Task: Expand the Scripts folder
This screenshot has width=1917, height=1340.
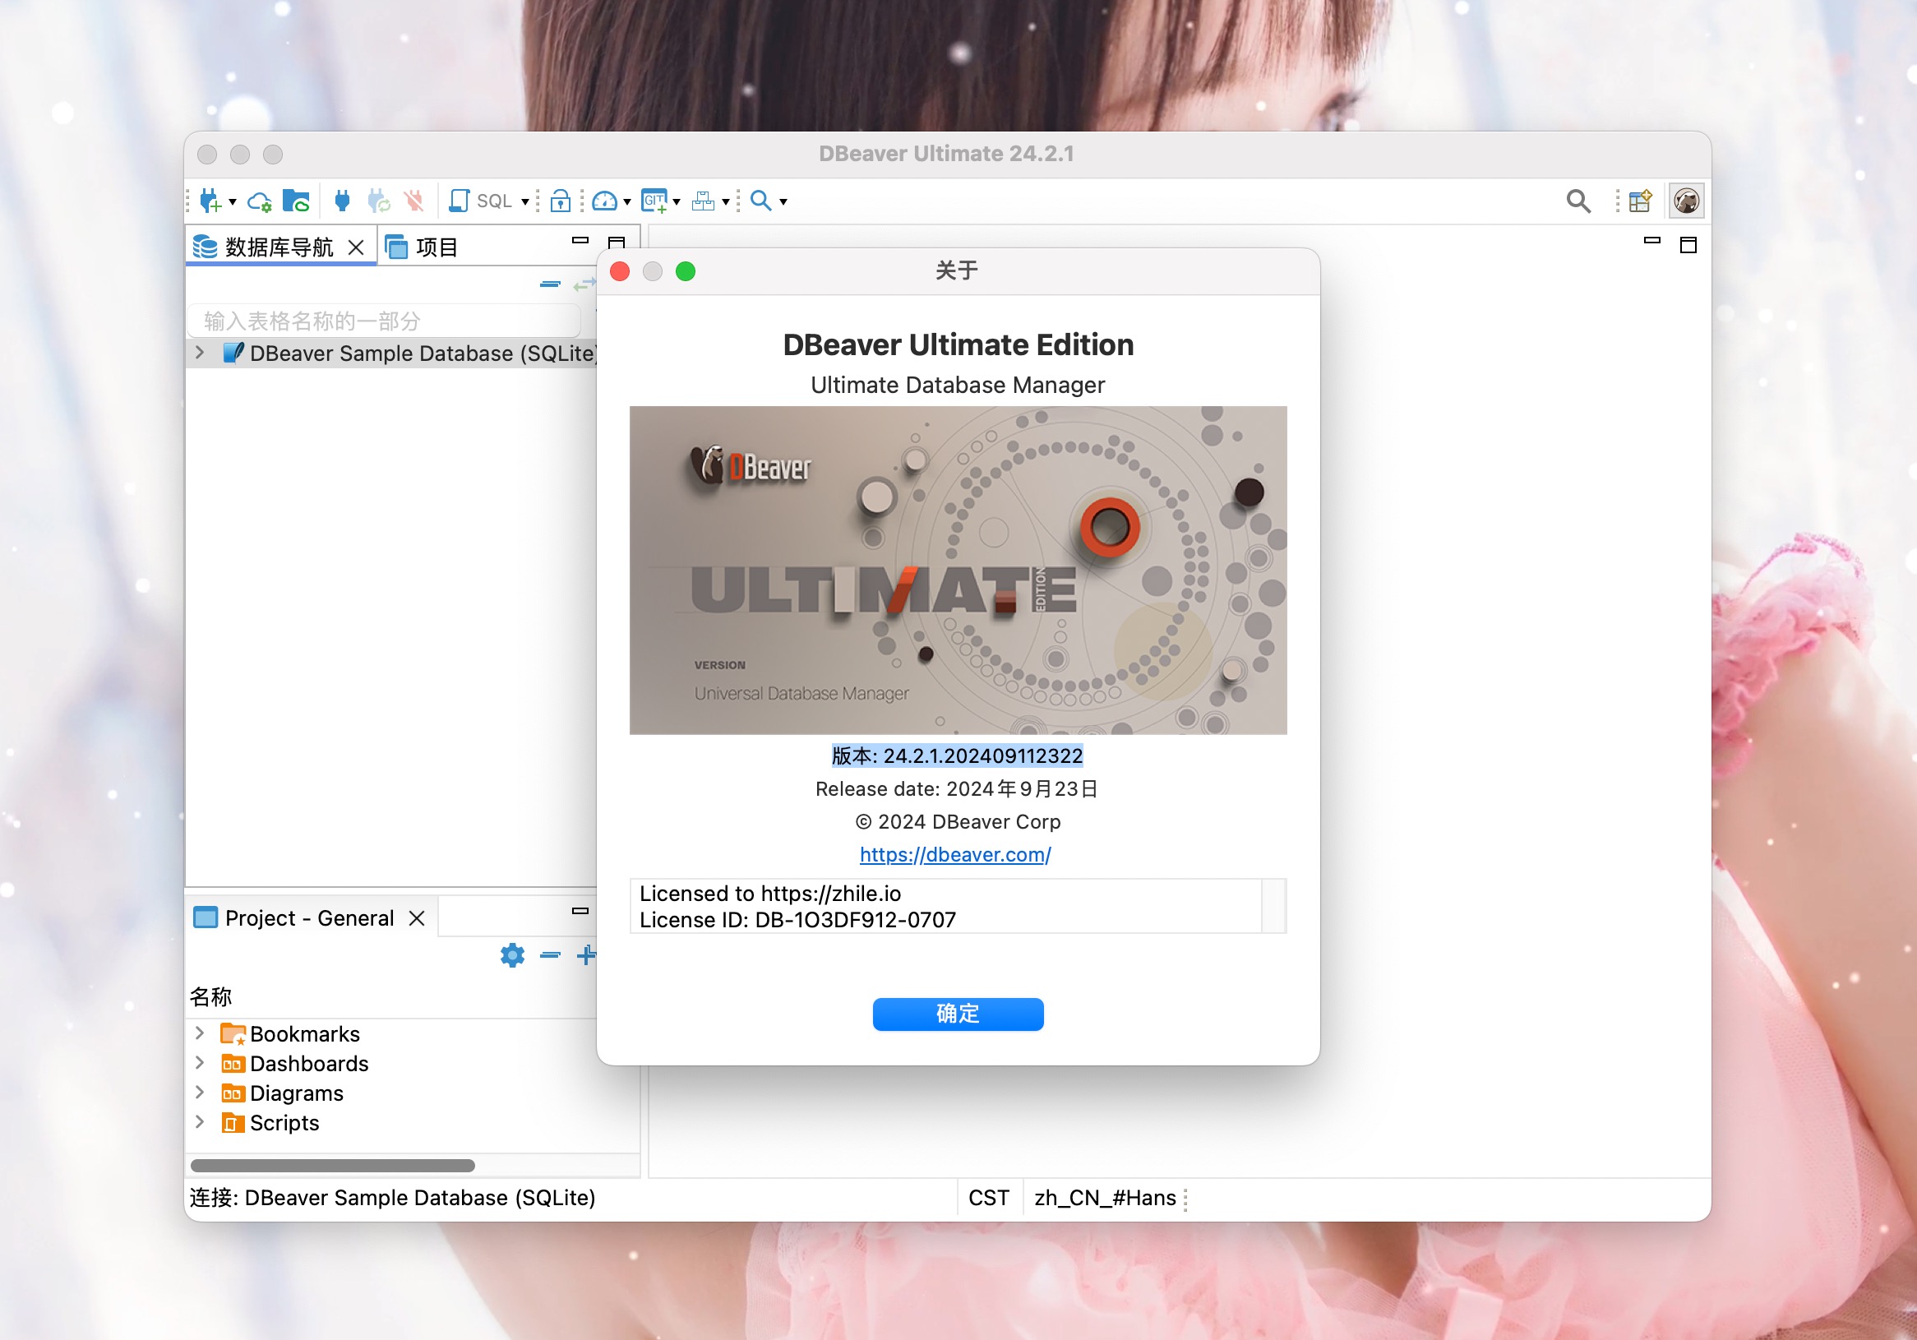Action: click(200, 1122)
